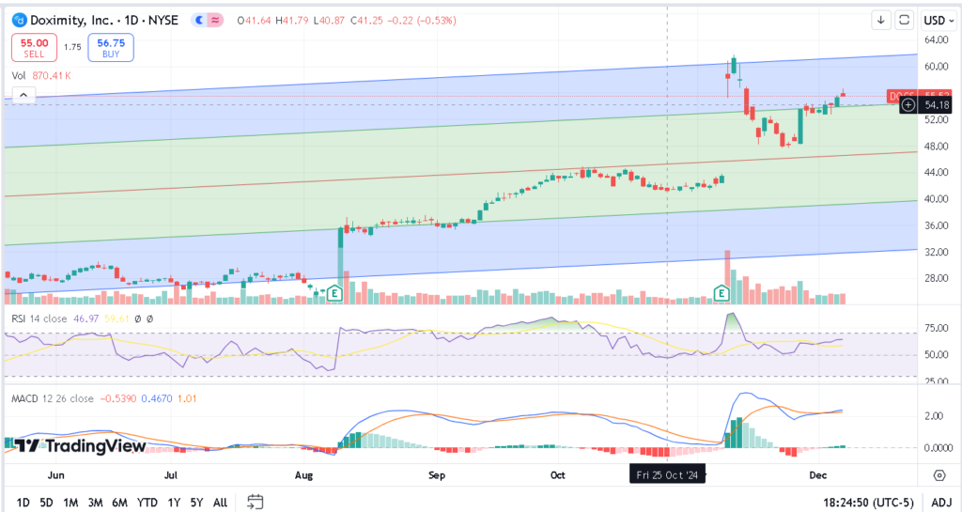Image resolution: width=962 pixels, height=512 pixels.
Task: Collapse the indicator legend with chevron
Action: [23, 95]
